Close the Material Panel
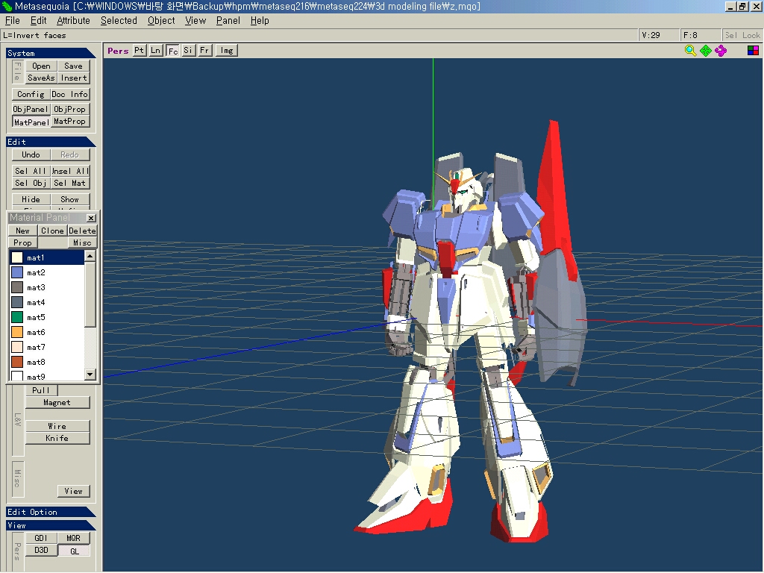 [91, 218]
